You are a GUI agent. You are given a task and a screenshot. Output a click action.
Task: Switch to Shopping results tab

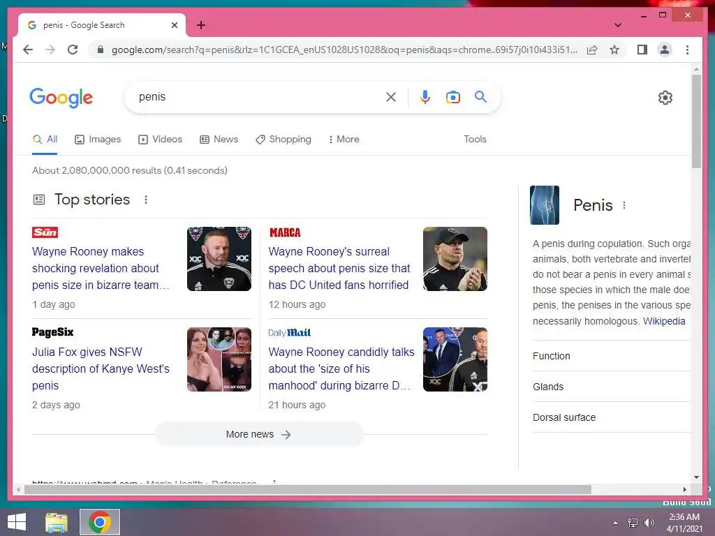pyautogui.click(x=283, y=140)
